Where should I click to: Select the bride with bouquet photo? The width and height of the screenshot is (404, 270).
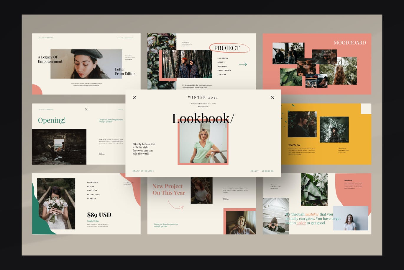pyautogui.click(x=56, y=204)
